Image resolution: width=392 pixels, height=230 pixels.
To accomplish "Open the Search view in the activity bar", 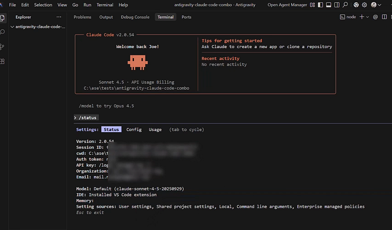I will 2,32.
